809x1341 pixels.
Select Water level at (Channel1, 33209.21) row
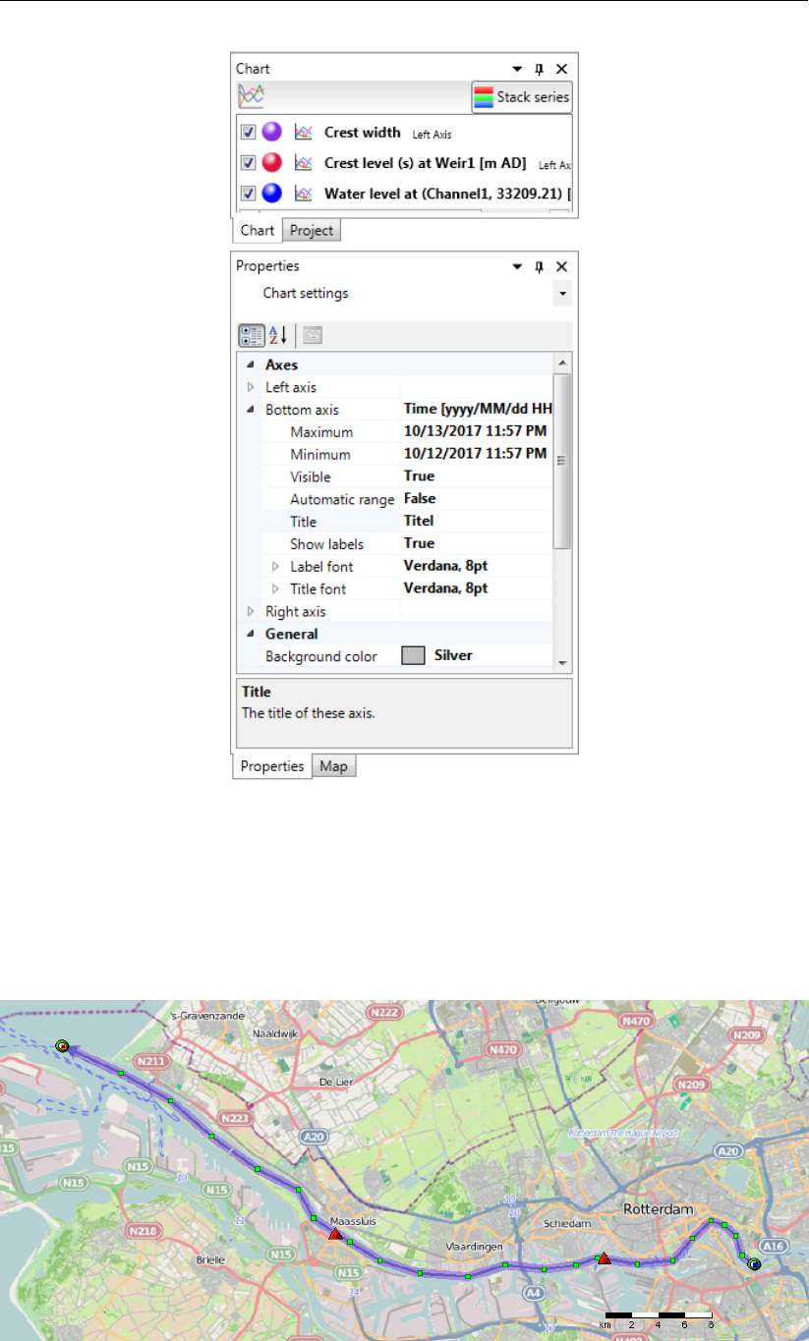(447, 194)
